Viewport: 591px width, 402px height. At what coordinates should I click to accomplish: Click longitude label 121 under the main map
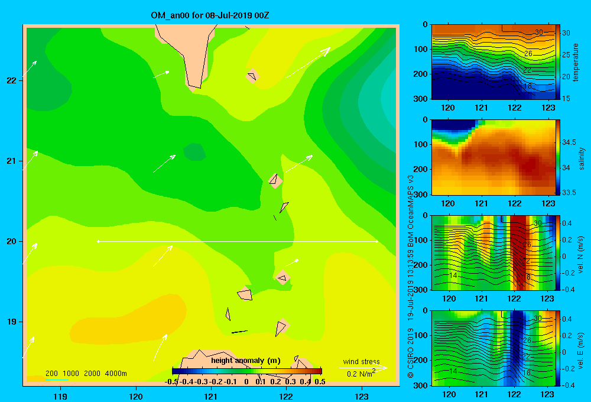(x=211, y=396)
